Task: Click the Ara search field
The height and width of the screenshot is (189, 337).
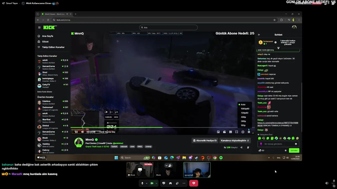Action: [x=168, y=28]
